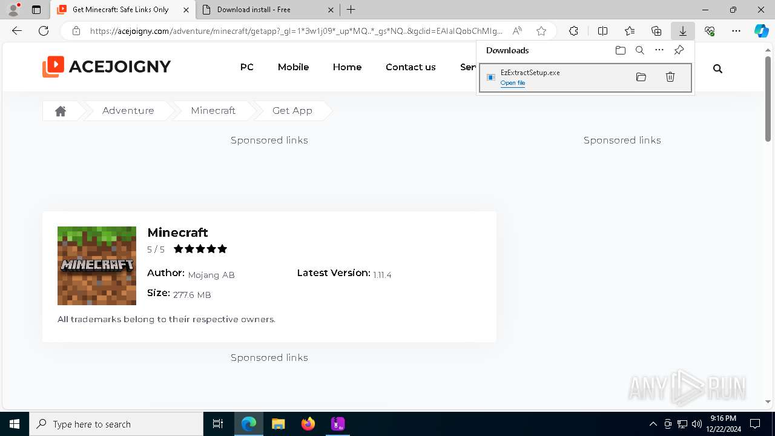The image size is (775, 436).
Task: Open More options in Downloads panel
Action: point(659,50)
